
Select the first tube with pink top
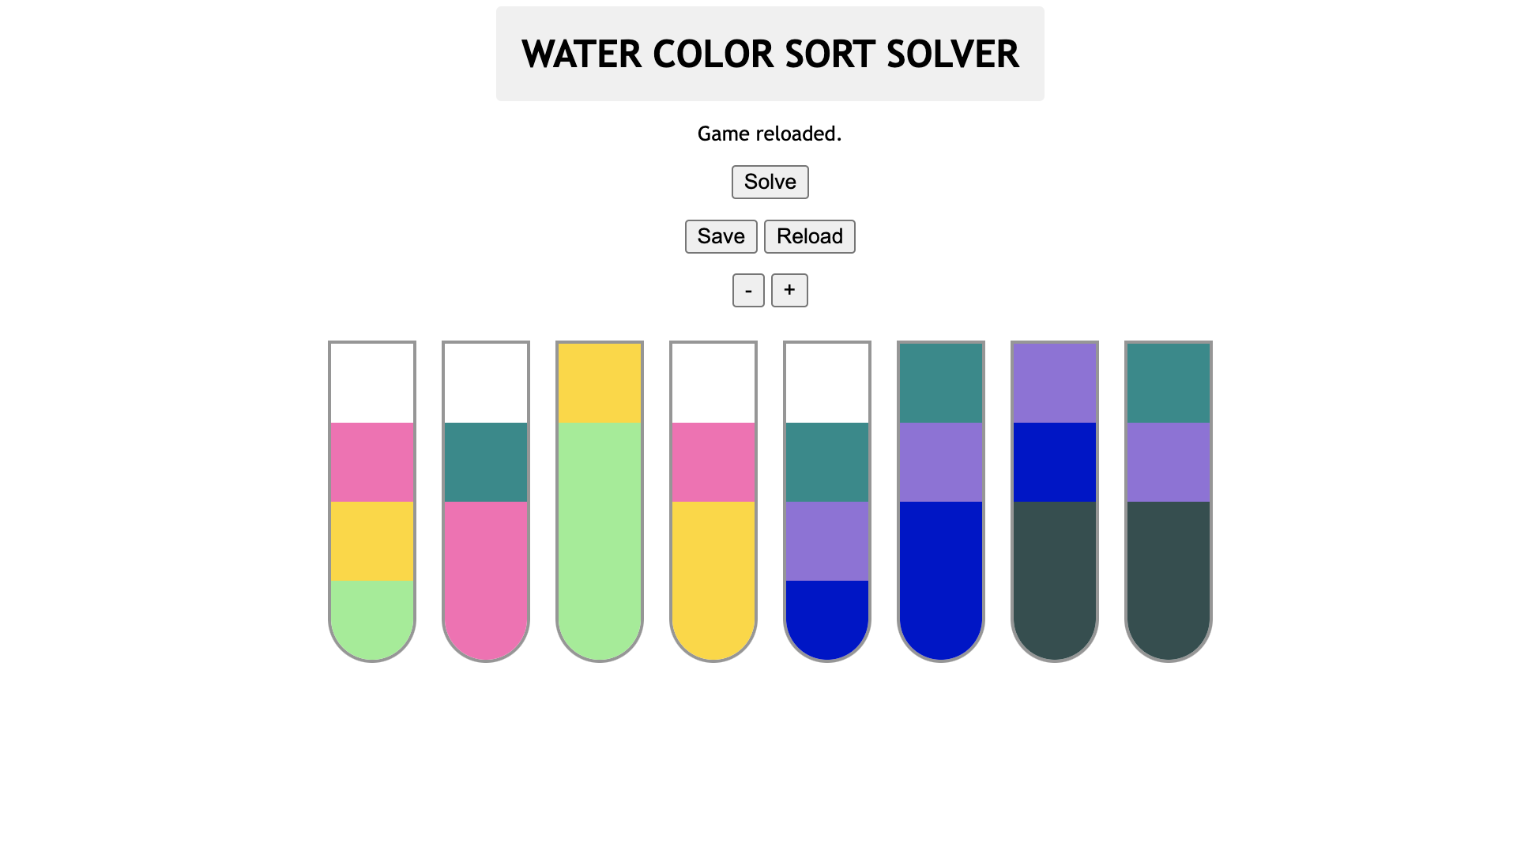[x=372, y=501]
